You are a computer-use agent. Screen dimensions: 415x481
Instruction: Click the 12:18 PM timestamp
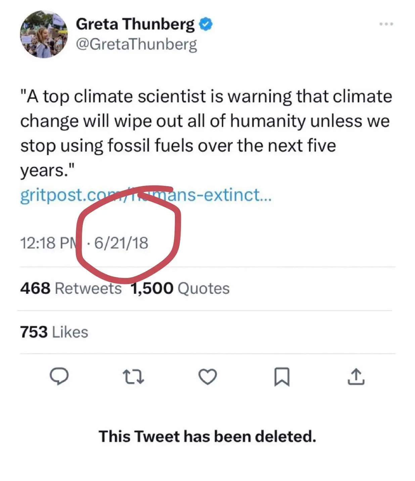click(x=49, y=243)
